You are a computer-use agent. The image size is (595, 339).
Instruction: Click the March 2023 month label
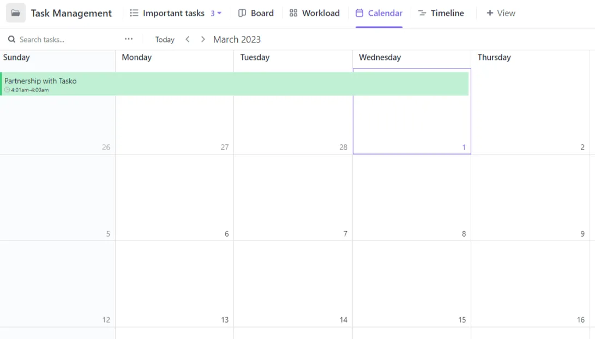(x=237, y=39)
